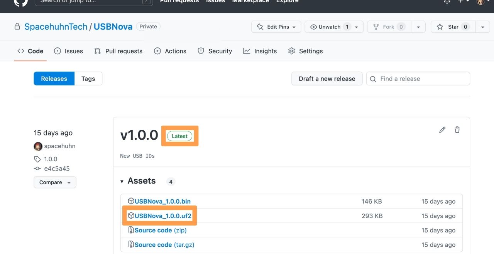Open tag 1.0.0 link
The width and height of the screenshot is (494, 254).
[x=51, y=159]
